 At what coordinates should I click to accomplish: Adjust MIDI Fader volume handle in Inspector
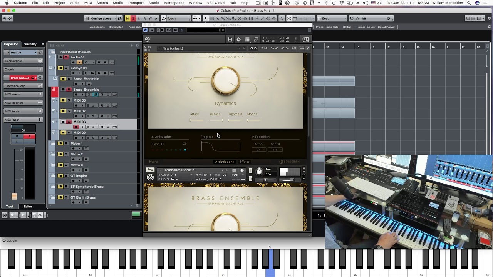tap(14, 196)
